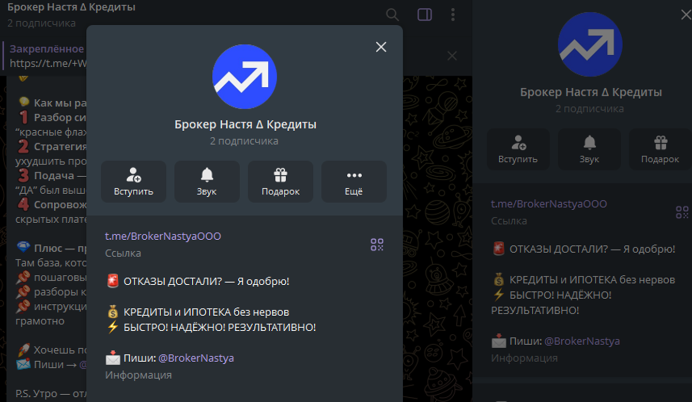The width and height of the screenshot is (692, 402).
Task: Click 'Информация' label in popup dialog
Action: (x=139, y=375)
